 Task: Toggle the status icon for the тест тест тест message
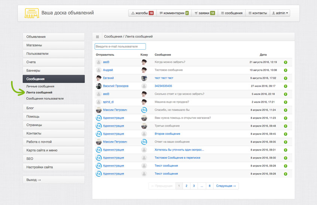[x=286, y=78]
